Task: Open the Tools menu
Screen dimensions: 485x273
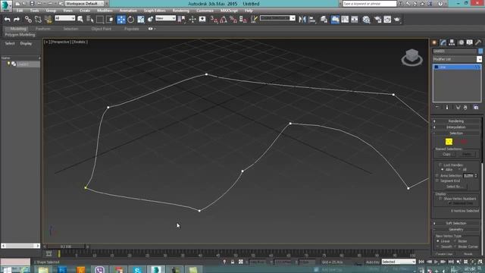Action: [34, 11]
